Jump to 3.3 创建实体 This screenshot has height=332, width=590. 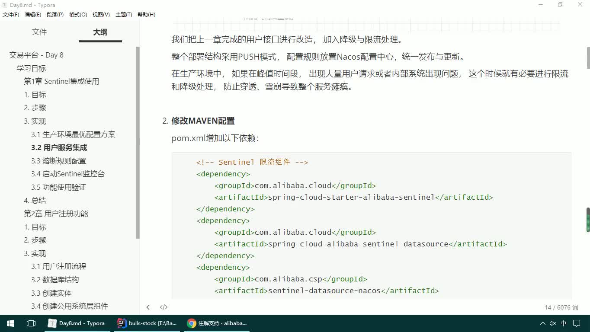51,293
